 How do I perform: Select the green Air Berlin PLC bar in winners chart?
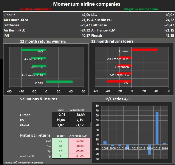pos(39,58)
